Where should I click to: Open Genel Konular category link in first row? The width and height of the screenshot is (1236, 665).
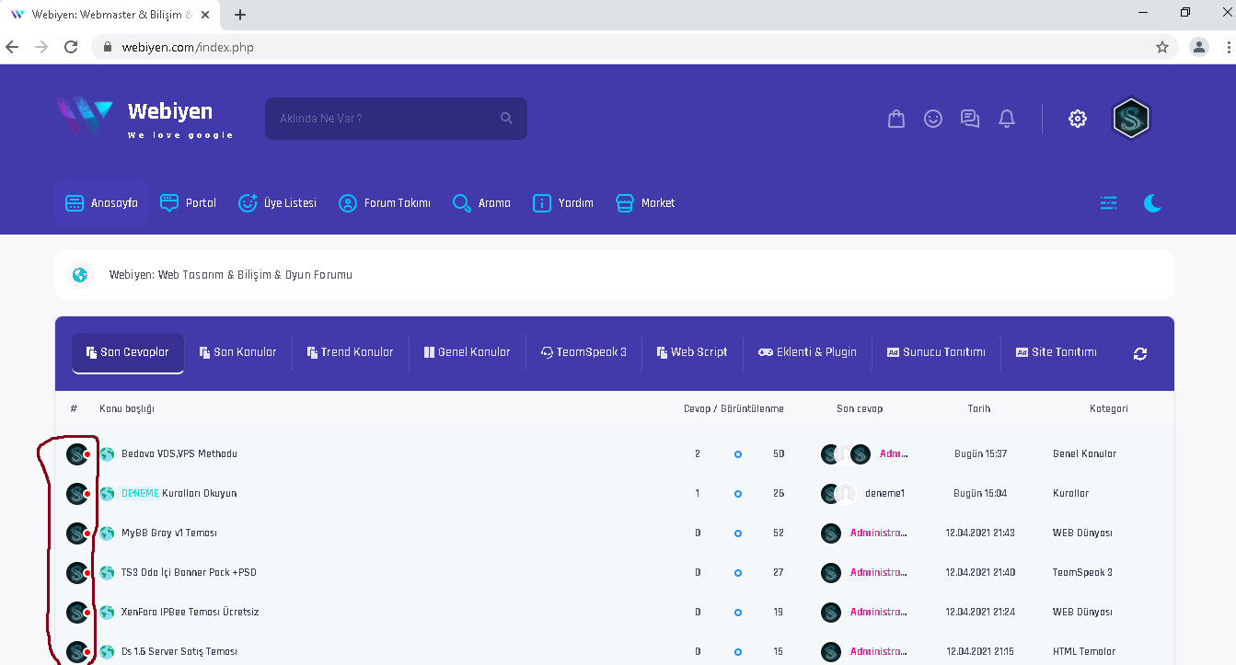point(1084,454)
